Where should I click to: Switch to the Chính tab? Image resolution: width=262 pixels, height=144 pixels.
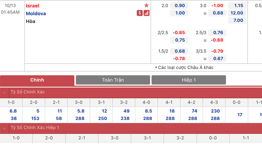point(37,80)
